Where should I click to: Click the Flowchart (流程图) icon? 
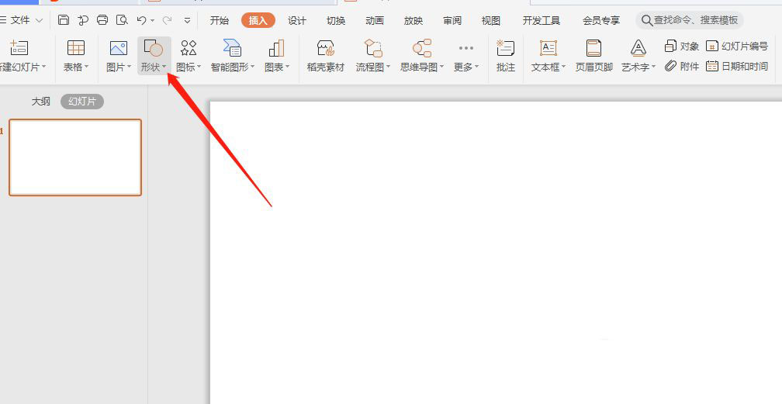point(373,48)
